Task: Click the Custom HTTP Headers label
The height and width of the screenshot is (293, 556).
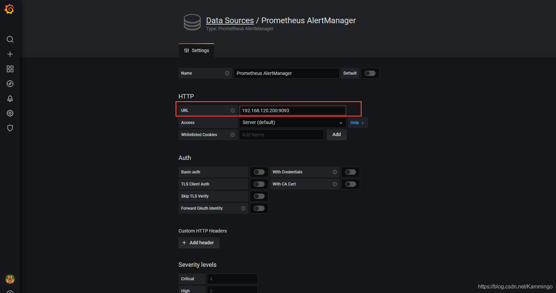Action: (202, 231)
